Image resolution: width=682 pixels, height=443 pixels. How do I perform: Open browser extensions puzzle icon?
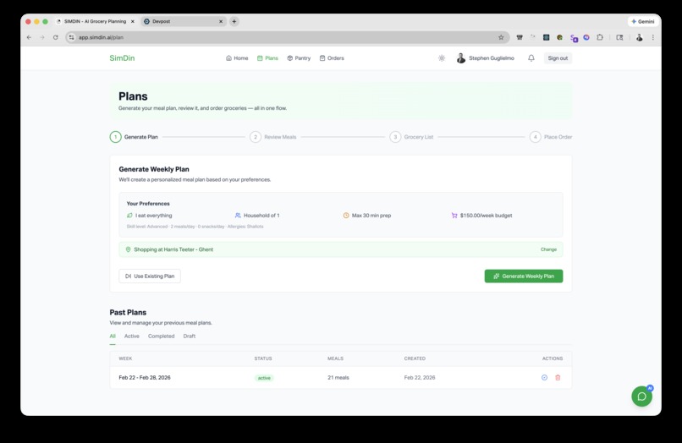coord(600,37)
